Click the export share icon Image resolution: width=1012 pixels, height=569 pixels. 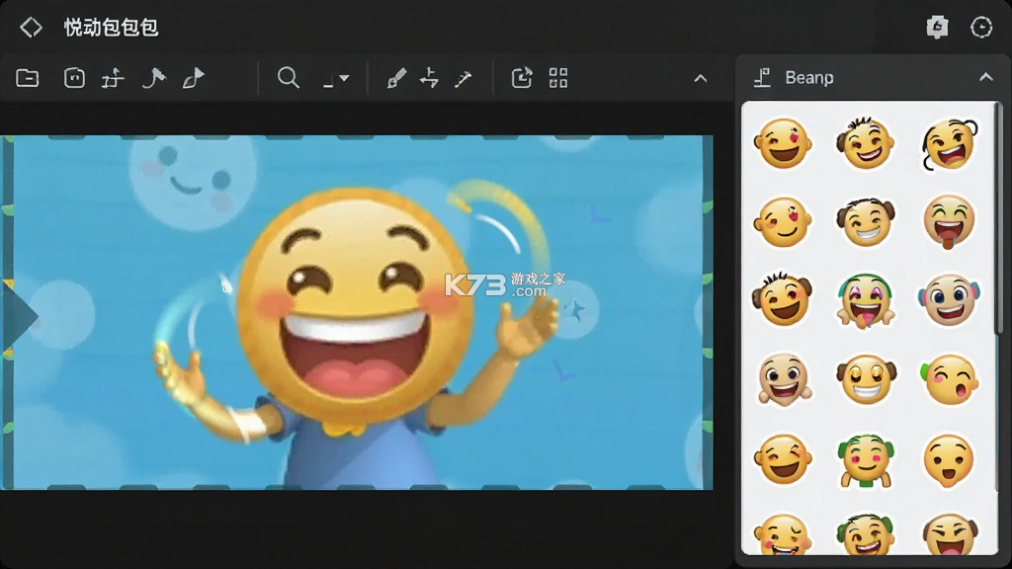[x=522, y=78]
